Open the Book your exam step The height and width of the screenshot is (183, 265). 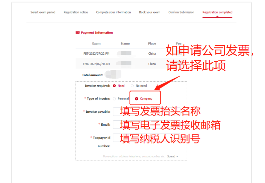coord(150,12)
